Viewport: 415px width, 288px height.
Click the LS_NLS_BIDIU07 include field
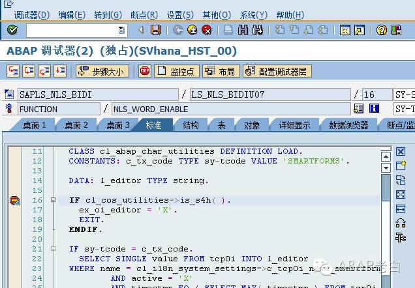pyautogui.click(x=270, y=94)
